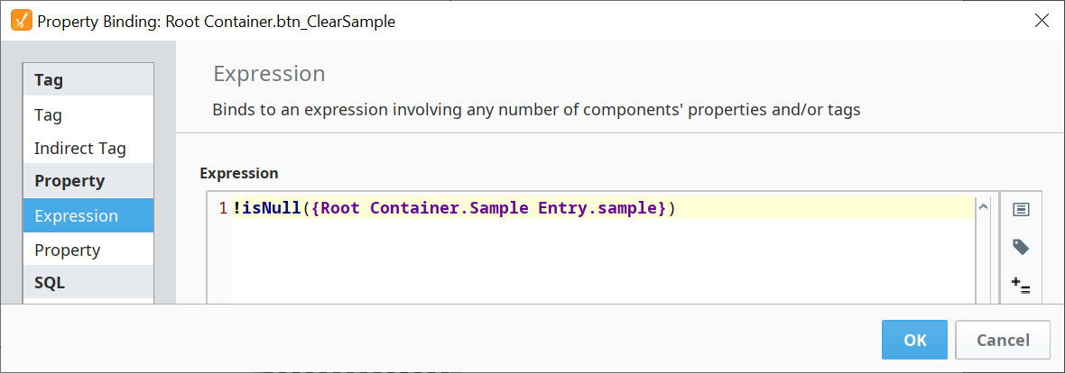1065x373 pixels.
Task: Cancel the property binding
Action: tap(1003, 340)
